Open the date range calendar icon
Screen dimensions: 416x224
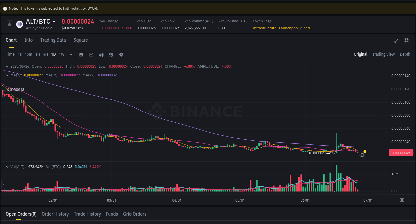[x=81, y=54]
